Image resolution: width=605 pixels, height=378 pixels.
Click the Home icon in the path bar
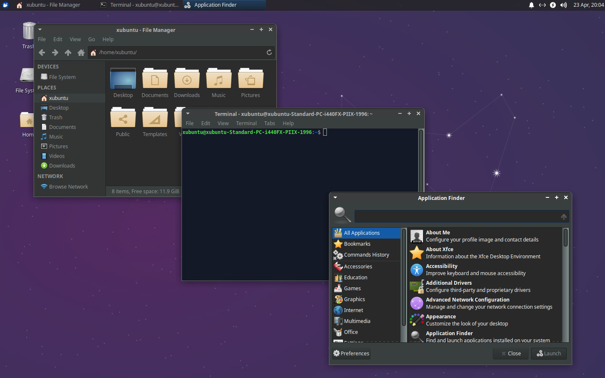tap(93, 52)
